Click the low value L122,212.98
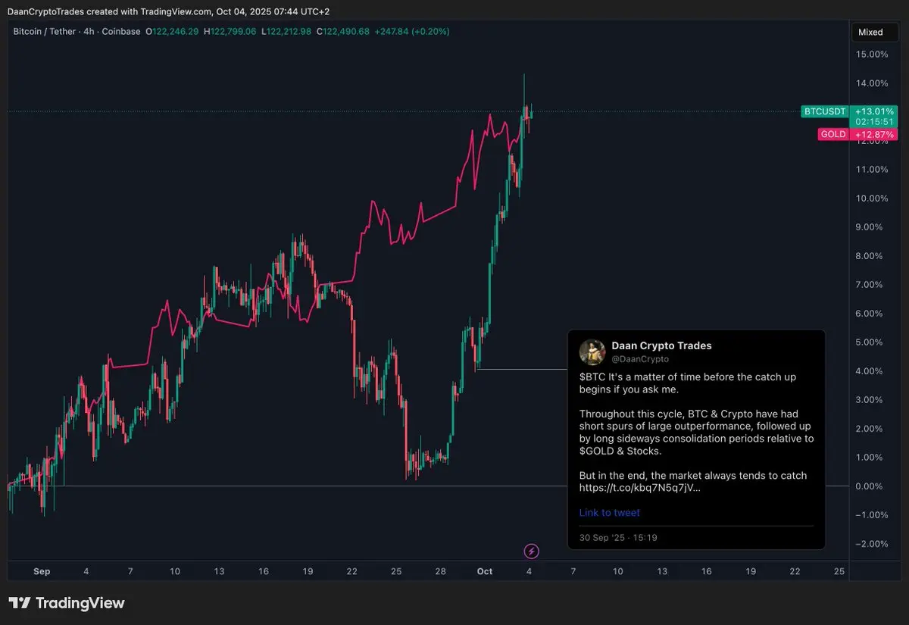This screenshot has height=625, width=909. pyautogui.click(x=286, y=32)
